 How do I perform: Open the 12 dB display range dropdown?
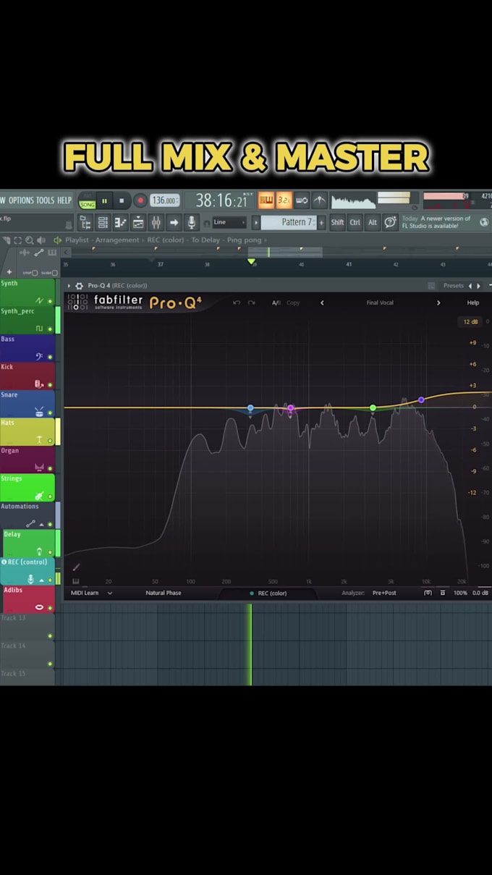point(470,321)
